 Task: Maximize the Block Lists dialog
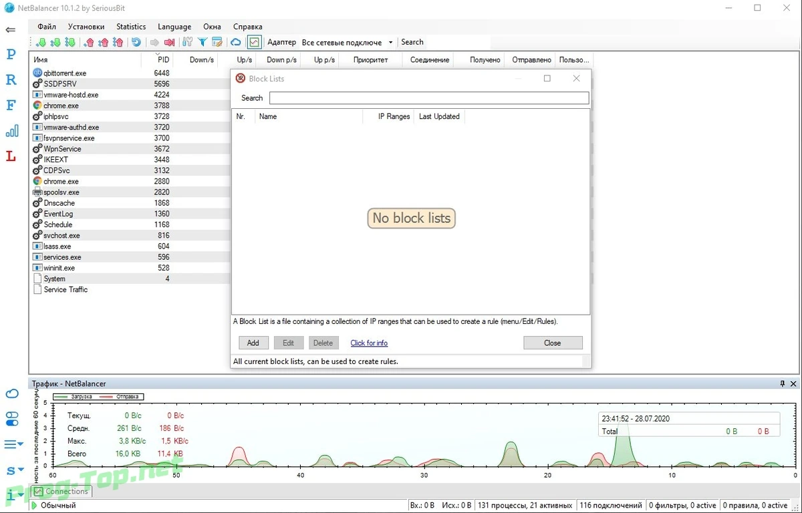tap(547, 78)
